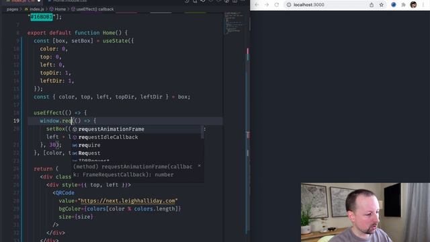Share this page from the address bar
The height and width of the screenshot is (242, 430).
[372, 5]
